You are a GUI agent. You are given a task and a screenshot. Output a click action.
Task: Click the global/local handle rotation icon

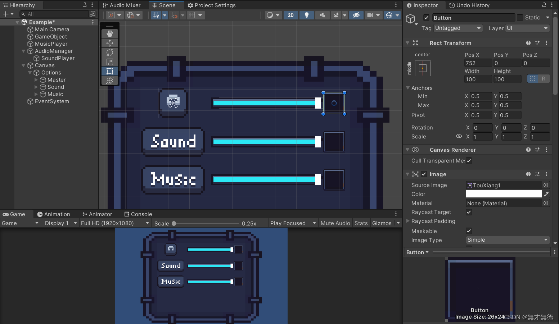[x=130, y=15]
